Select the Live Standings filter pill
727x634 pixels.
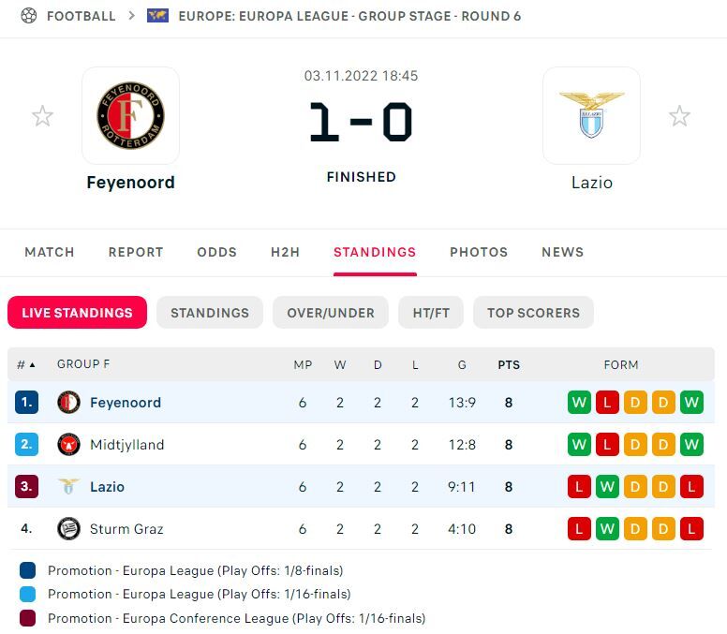(x=78, y=313)
